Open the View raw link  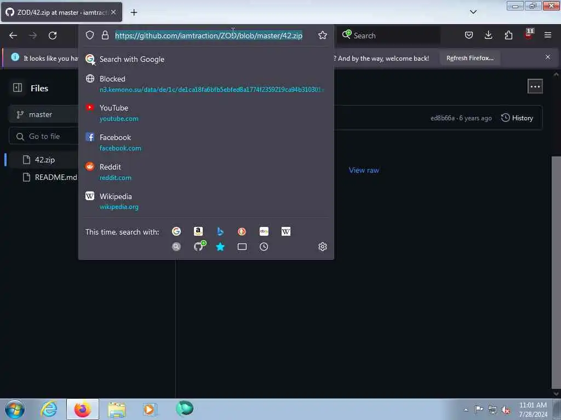pyautogui.click(x=364, y=171)
